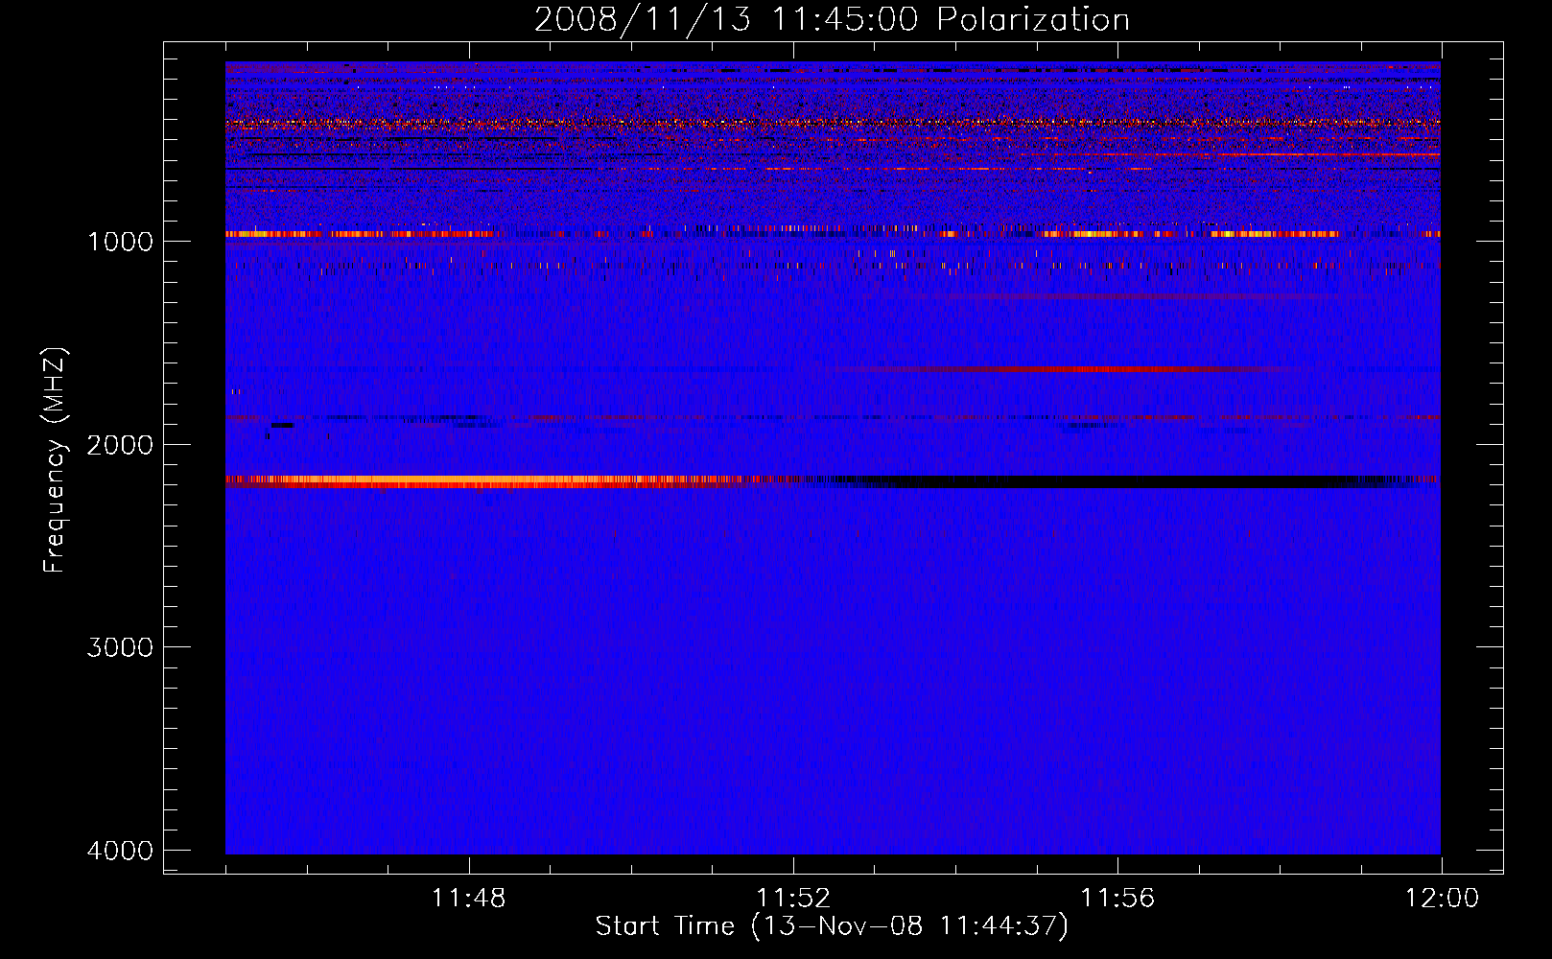The width and height of the screenshot is (1552, 959).
Task: Click the plot title "2008/11/13 11:45:00 Polarization"
Action: [832, 19]
